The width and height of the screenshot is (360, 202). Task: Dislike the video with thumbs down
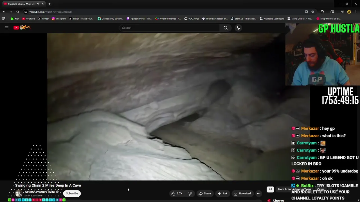point(190,193)
